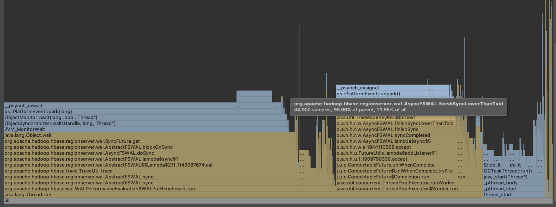Select o.a.h.h.u.f.1909790330.accept frame

[396, 159]
